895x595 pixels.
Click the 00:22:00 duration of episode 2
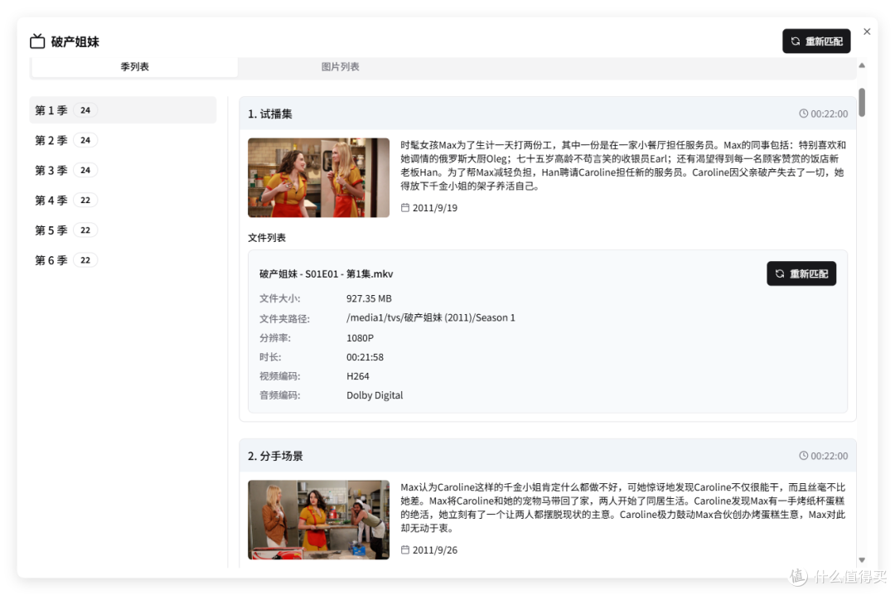(x=830, y=456)
